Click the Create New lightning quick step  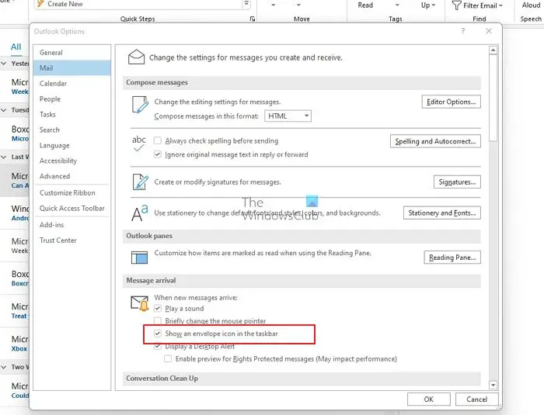[x=60, y=4]
